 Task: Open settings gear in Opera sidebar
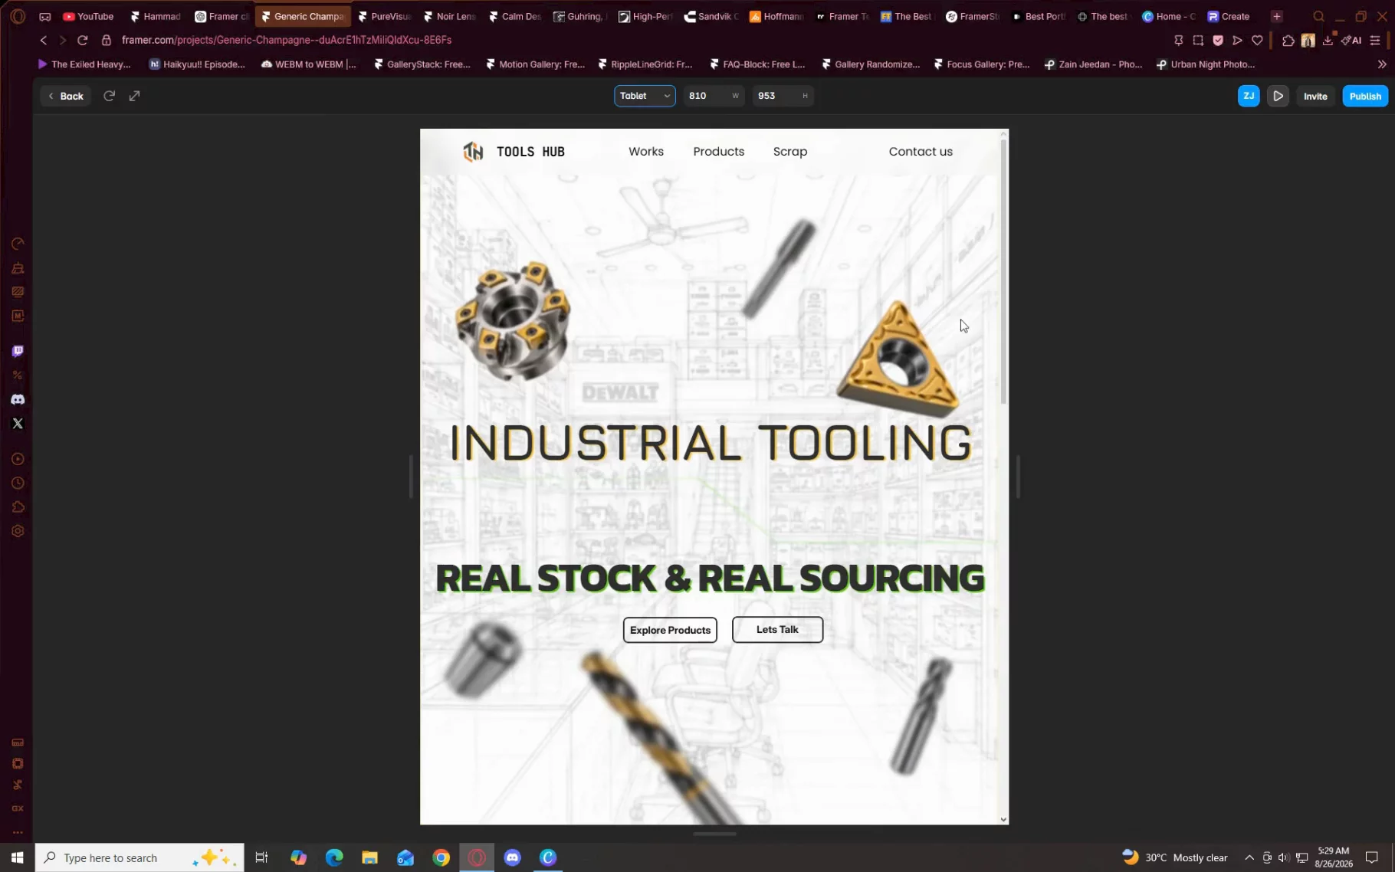tap(18, 531)
